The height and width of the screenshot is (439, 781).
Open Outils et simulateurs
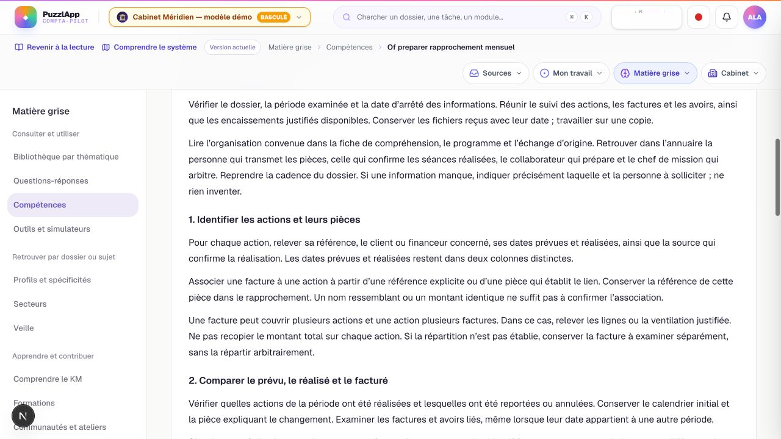pyautogui.click(x=73, y=229)
